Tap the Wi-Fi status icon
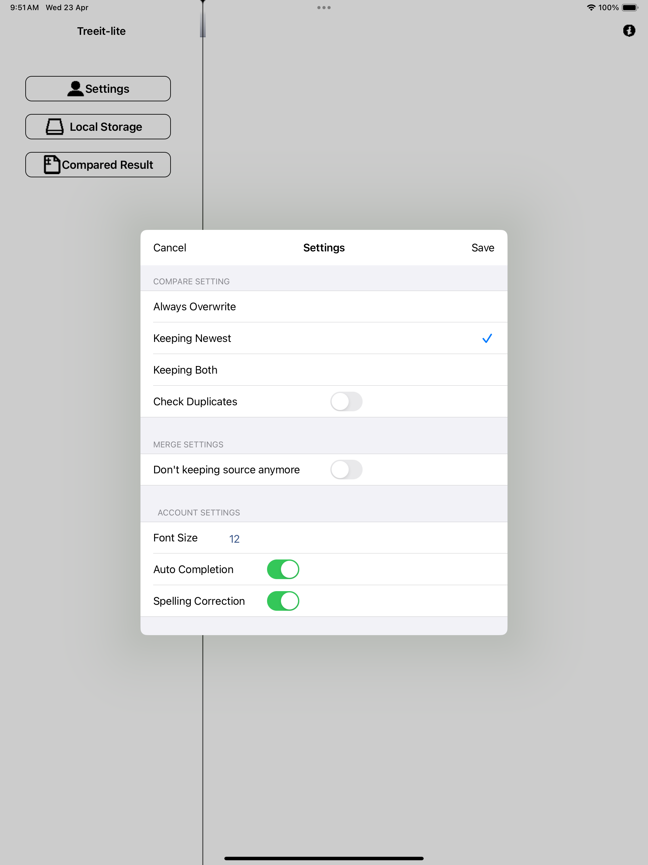The image size is (648, 865). [x=591, y=7]
